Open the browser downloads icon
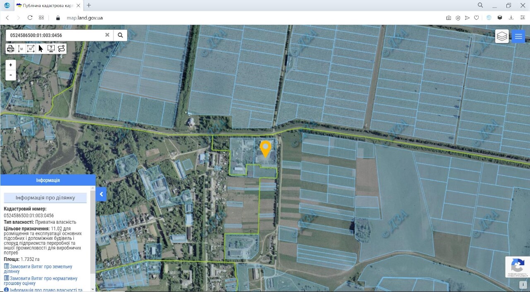Image resolution: width=530 pixels, height=292 pixels. click(511, 18)
